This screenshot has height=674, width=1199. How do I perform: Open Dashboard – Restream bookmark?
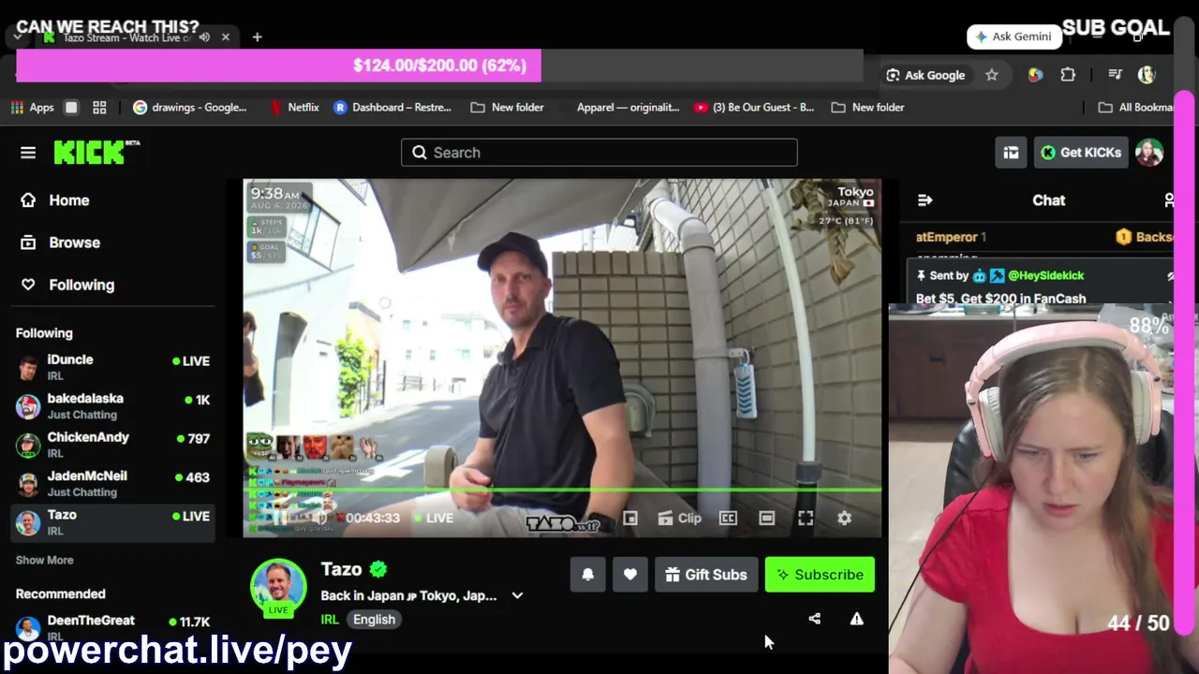point(392,108)
